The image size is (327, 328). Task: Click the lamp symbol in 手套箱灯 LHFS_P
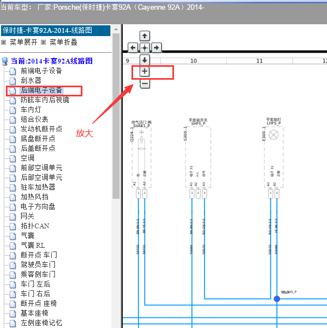274,135
